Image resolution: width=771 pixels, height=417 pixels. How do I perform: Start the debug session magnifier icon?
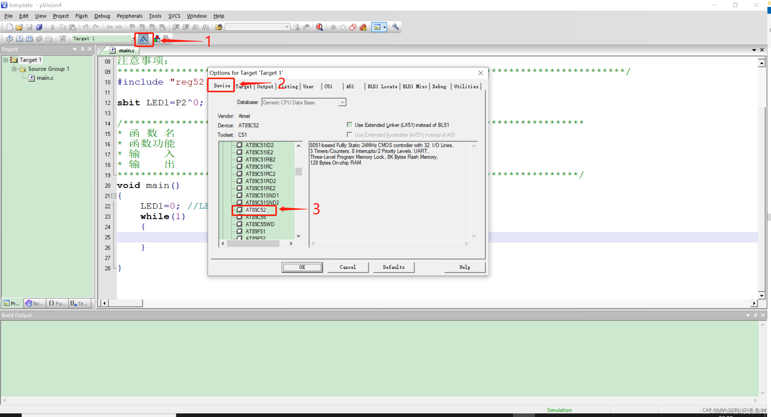319,27
